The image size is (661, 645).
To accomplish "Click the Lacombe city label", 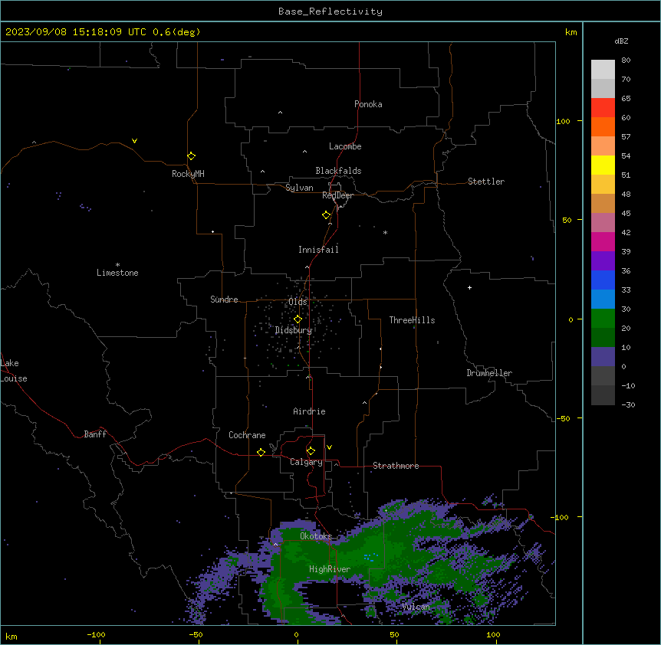I will [345, 146].
